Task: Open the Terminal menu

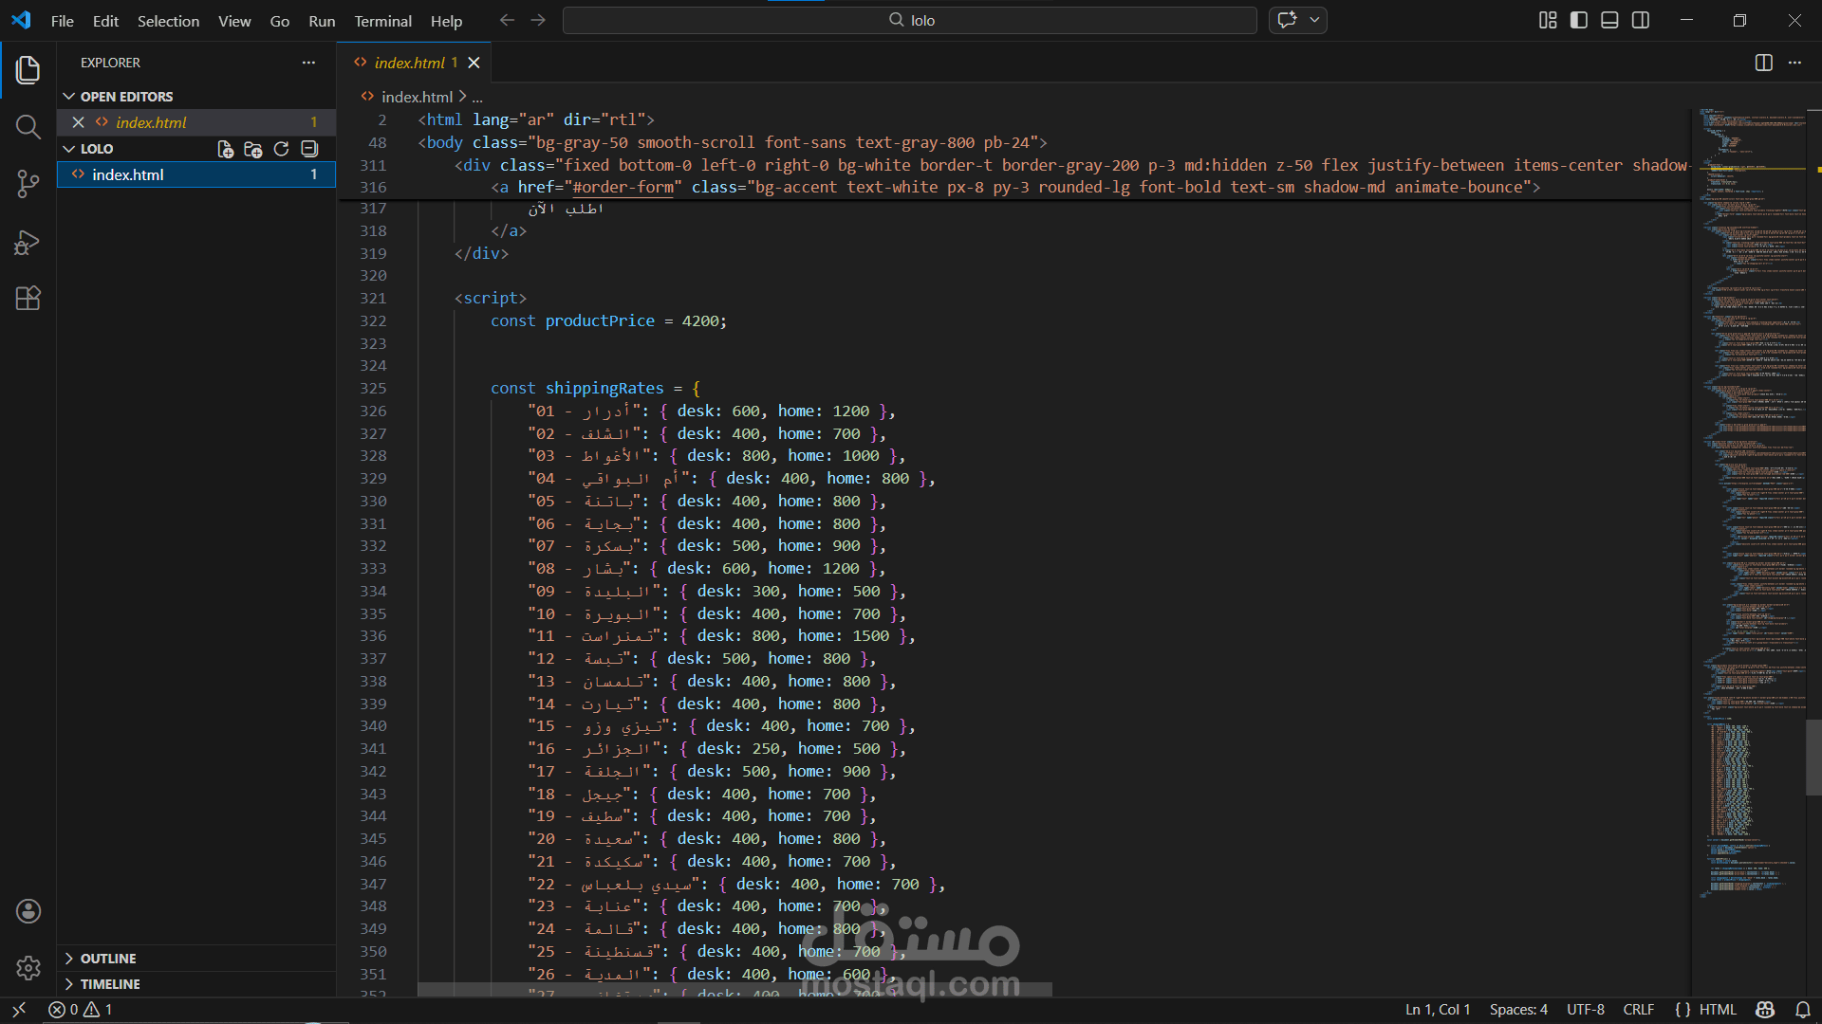Action: pyautogui.click(x=382, y=21)
